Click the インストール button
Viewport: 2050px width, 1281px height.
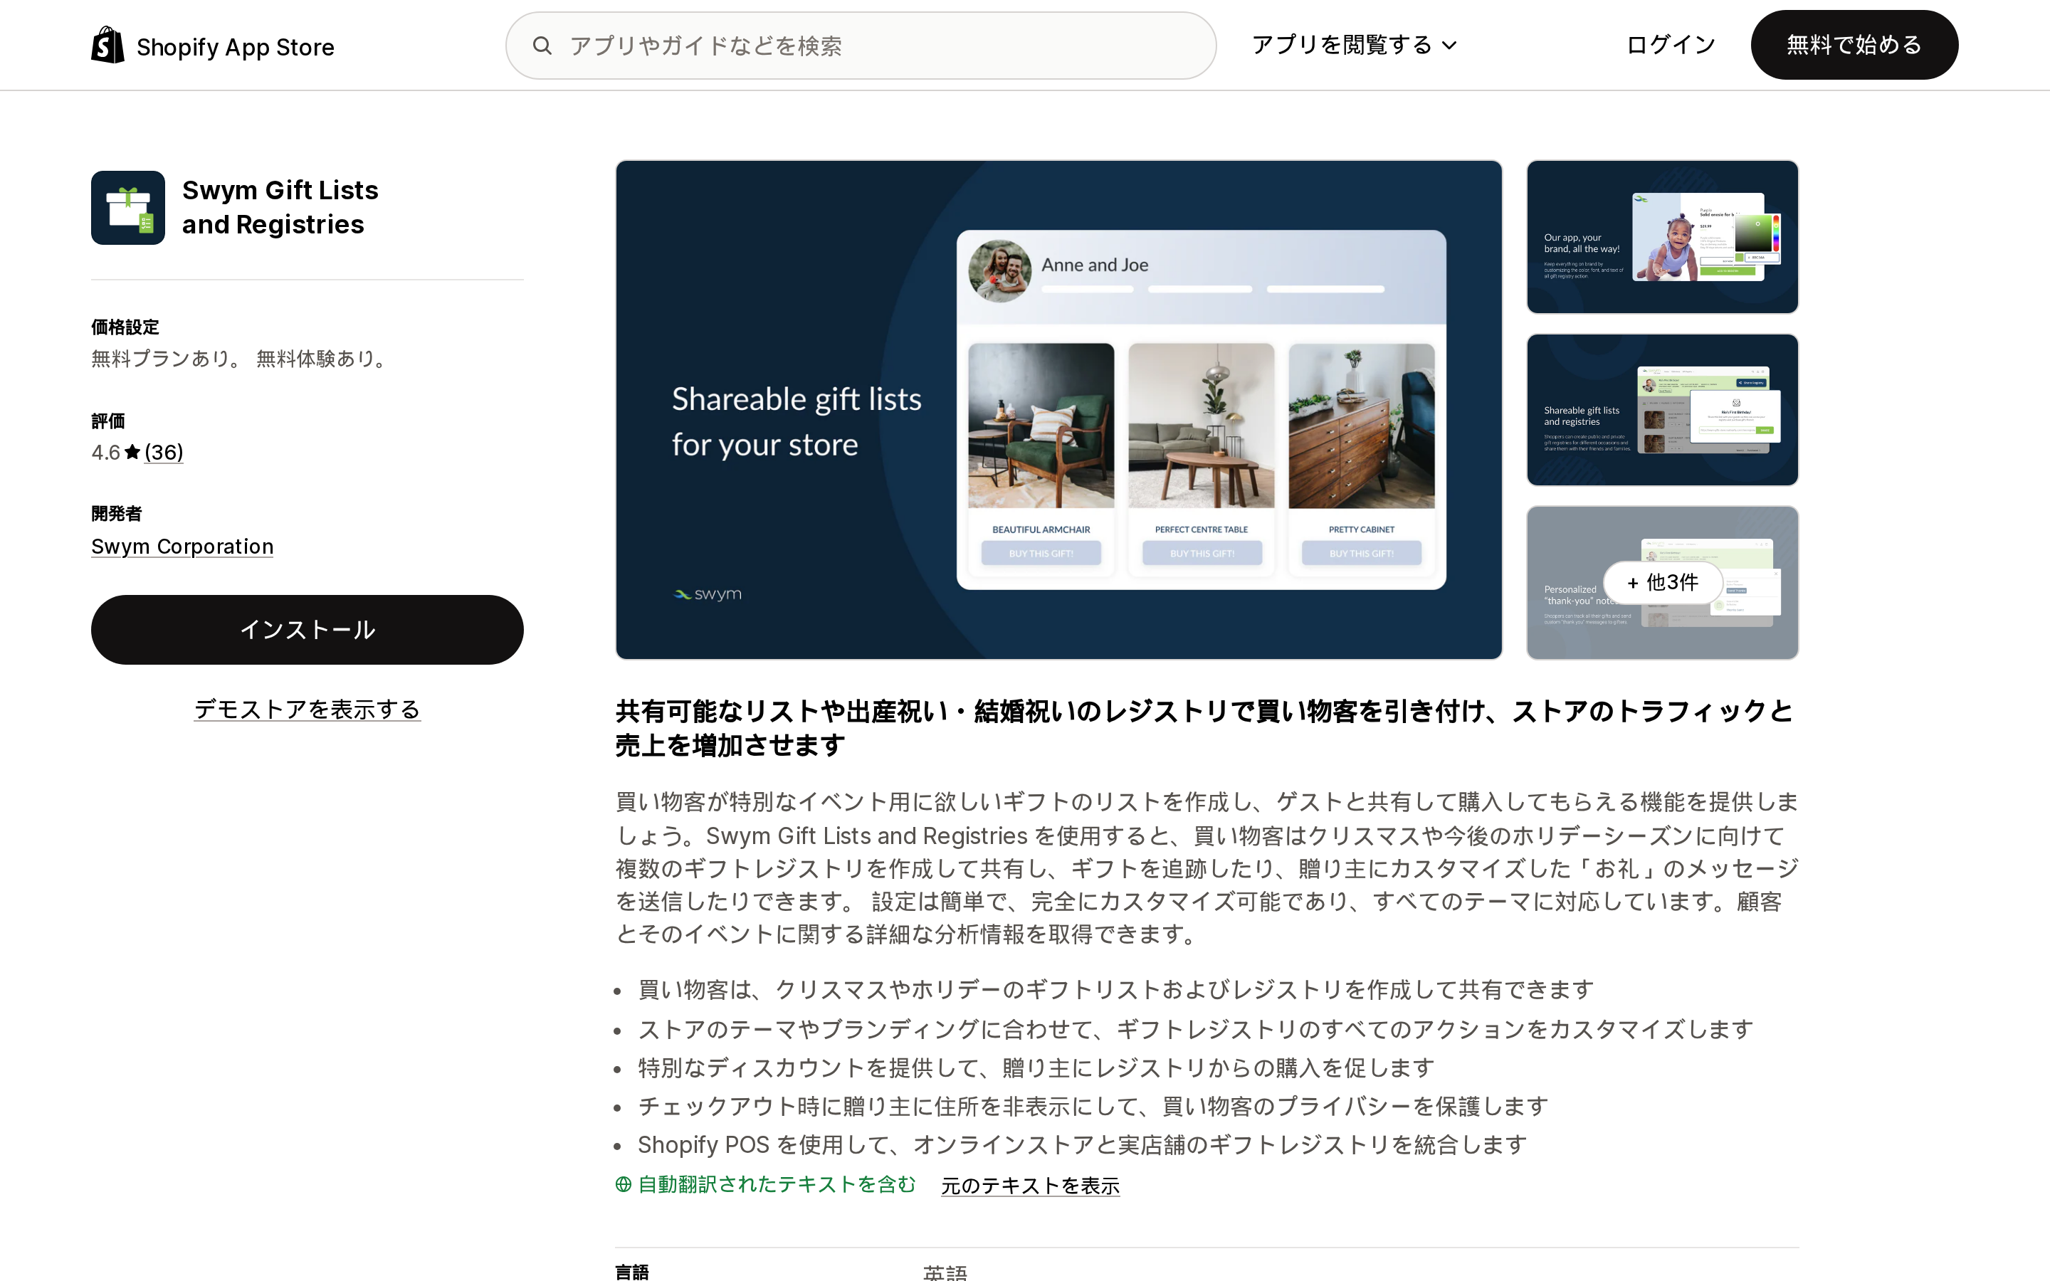click(x=307, y=630)
